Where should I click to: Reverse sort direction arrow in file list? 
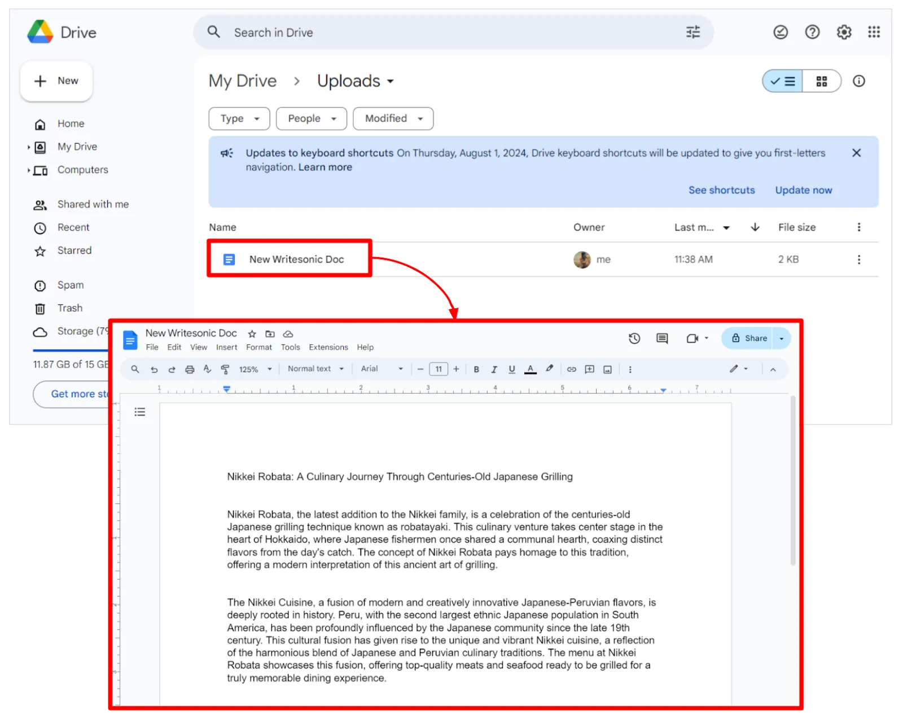pyautogui.click(x=755, y=227)
